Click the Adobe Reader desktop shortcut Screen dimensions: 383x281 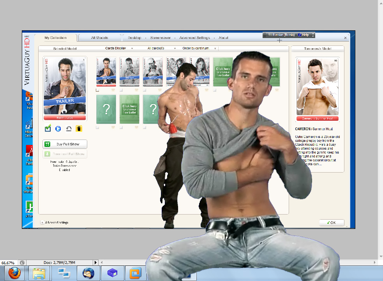(x=29, y=155)
